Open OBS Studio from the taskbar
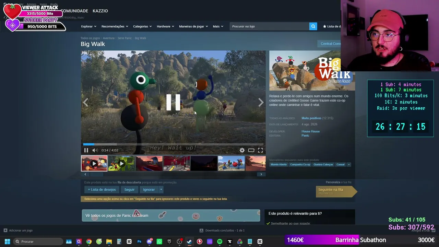The image size is (439, 247). (179, 242)
